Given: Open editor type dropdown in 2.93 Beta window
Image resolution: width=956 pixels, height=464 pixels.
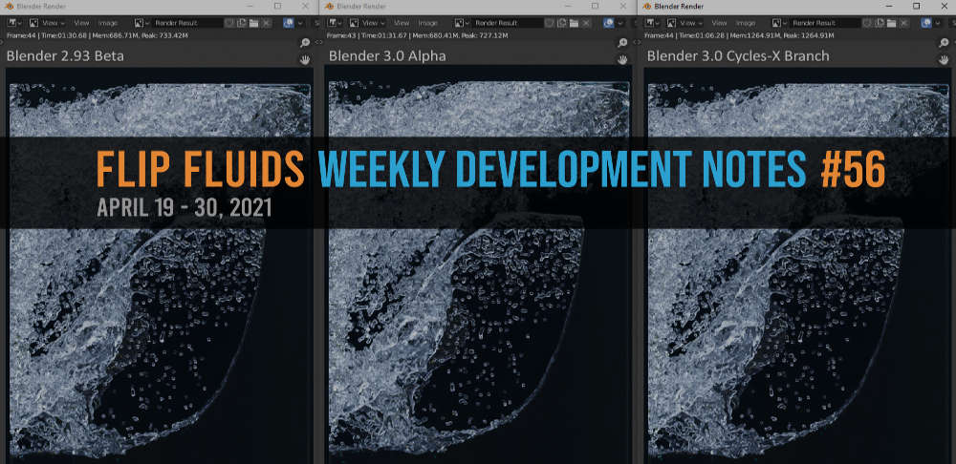Looking at the screenshot, I should (x=13, y=23).
